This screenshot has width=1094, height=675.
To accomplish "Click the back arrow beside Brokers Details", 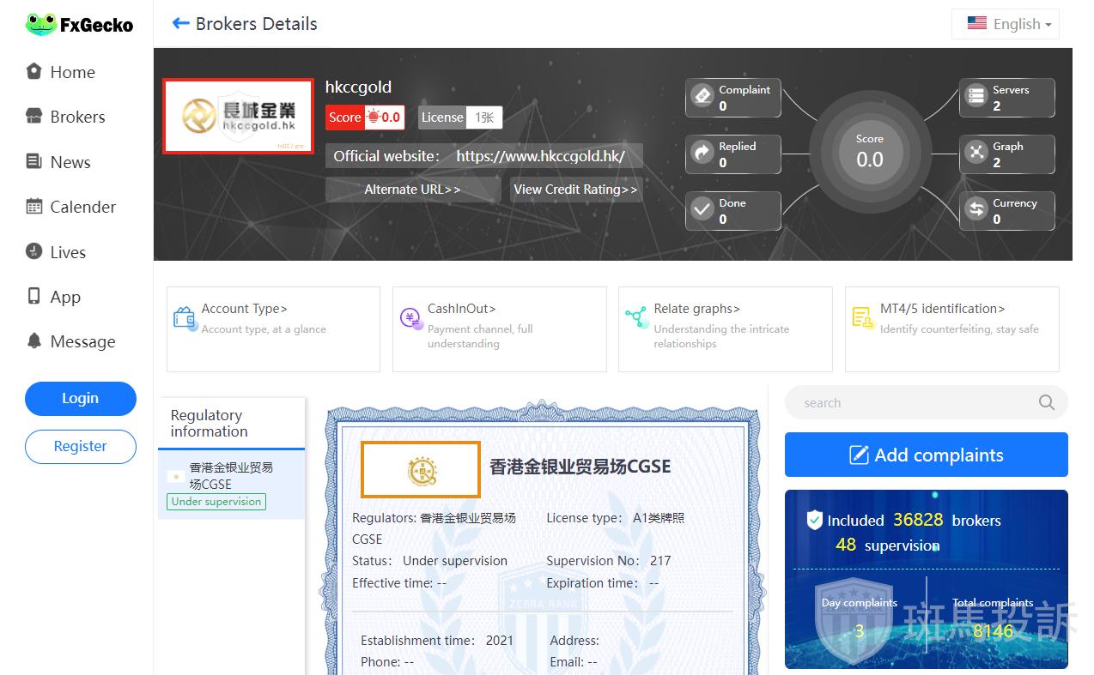I will pos(180,24).
